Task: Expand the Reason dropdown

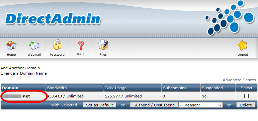Action: point(201,105)
